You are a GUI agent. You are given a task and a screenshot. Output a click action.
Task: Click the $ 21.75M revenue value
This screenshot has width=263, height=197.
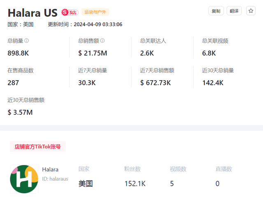tap(92, 53)
